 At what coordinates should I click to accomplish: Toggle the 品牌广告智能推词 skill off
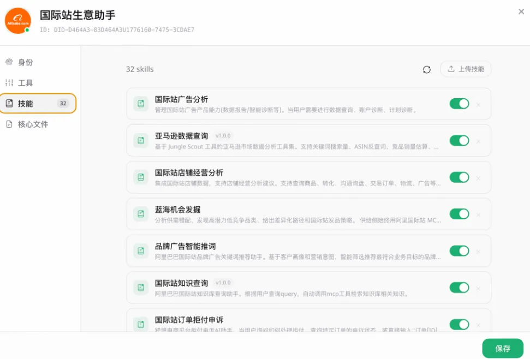[460, 251]
